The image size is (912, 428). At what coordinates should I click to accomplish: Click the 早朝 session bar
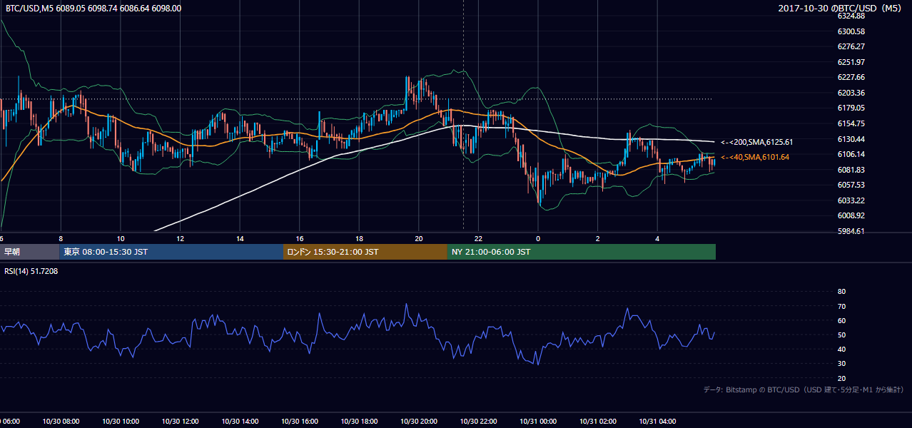tap(29, 252)
